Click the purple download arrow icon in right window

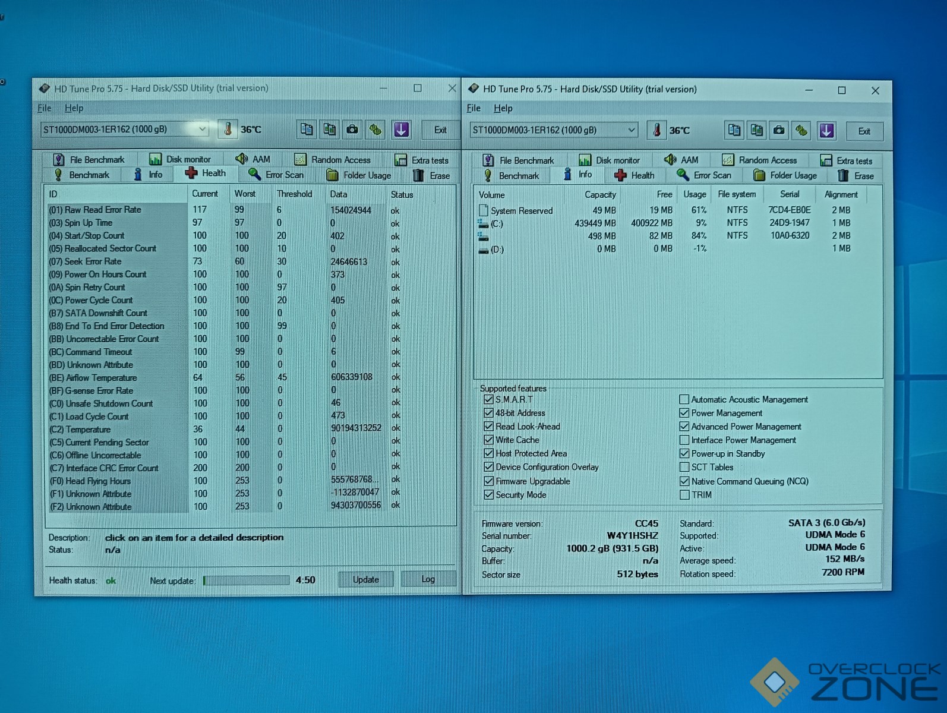pos(827,131)
